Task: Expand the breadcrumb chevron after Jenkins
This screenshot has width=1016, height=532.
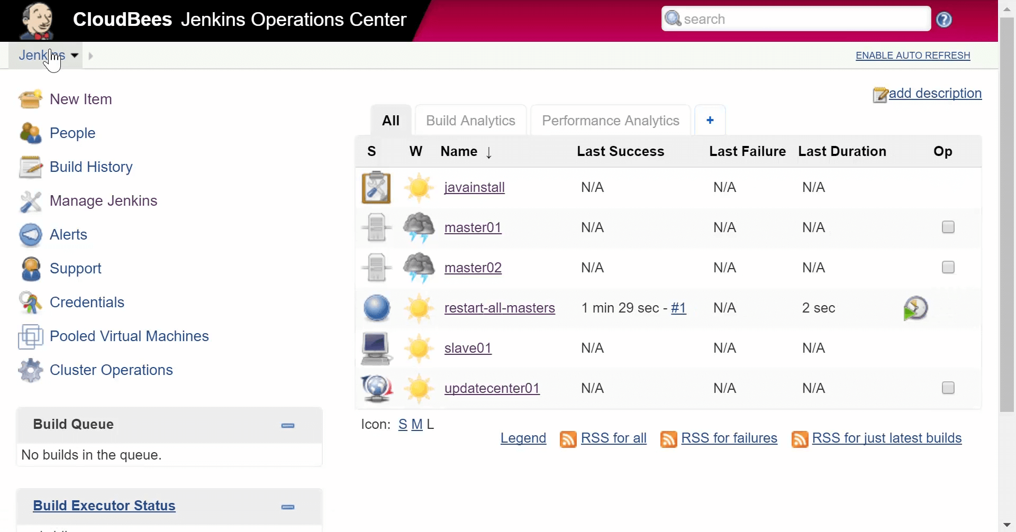Action: (90, 56)
